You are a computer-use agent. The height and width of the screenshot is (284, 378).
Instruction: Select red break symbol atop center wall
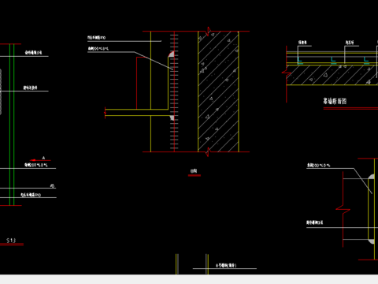tap(209, 31)
